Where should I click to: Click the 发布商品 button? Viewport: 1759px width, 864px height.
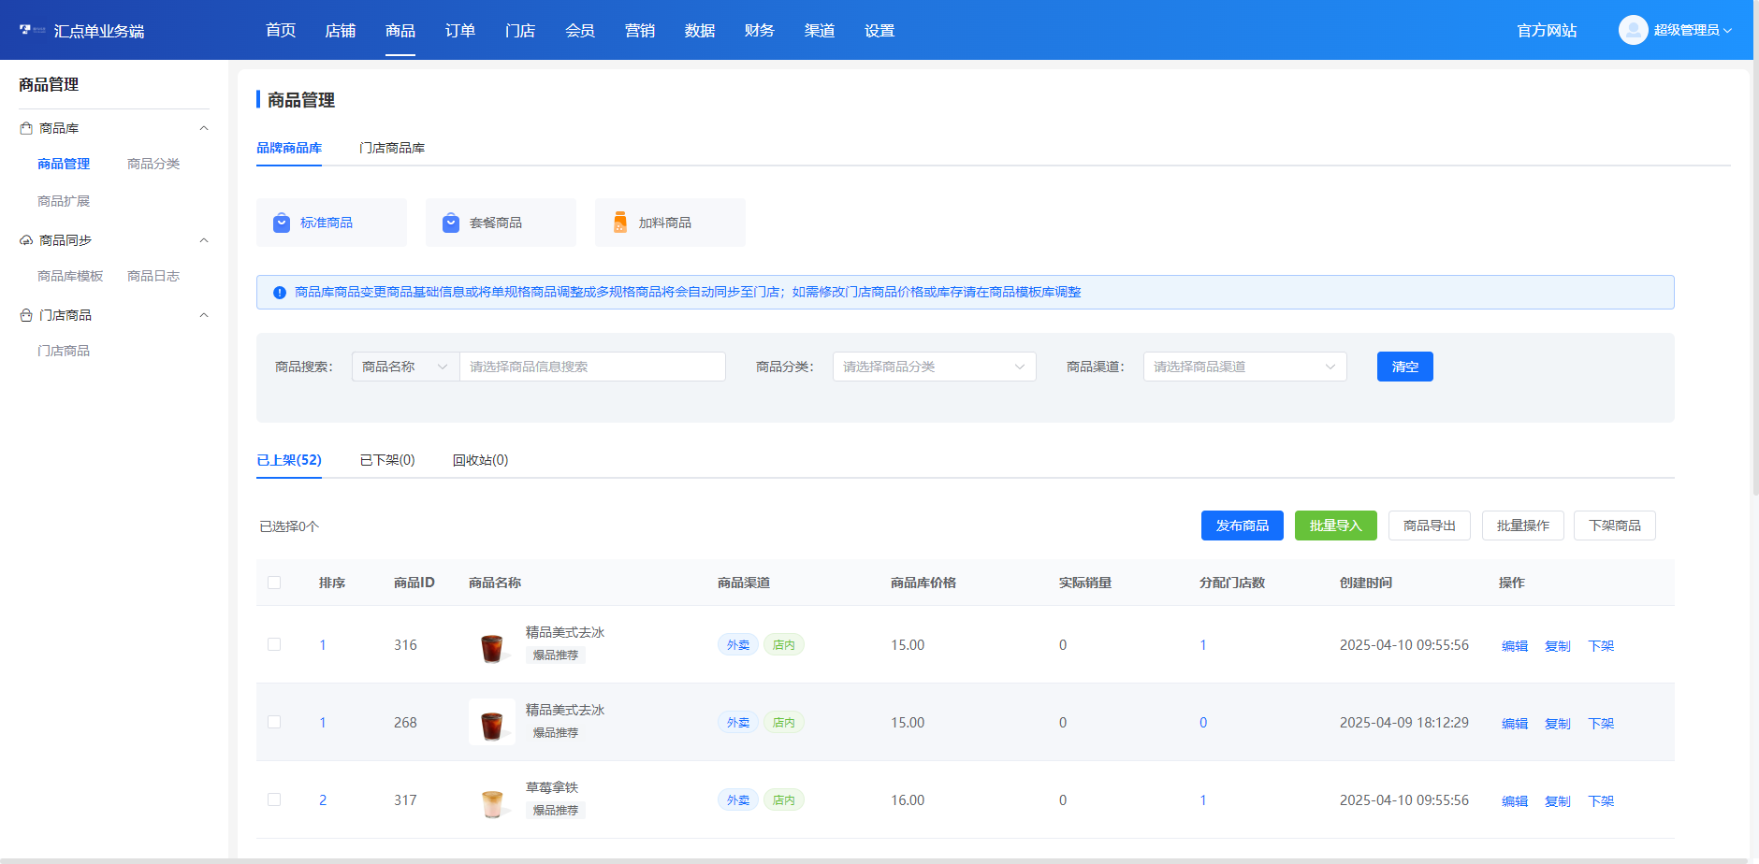[1243, 526]
